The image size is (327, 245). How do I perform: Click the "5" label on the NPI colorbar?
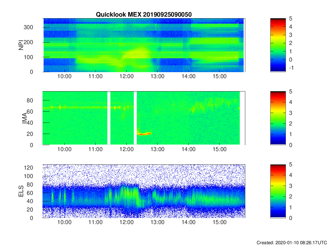(x=290, y=18)
